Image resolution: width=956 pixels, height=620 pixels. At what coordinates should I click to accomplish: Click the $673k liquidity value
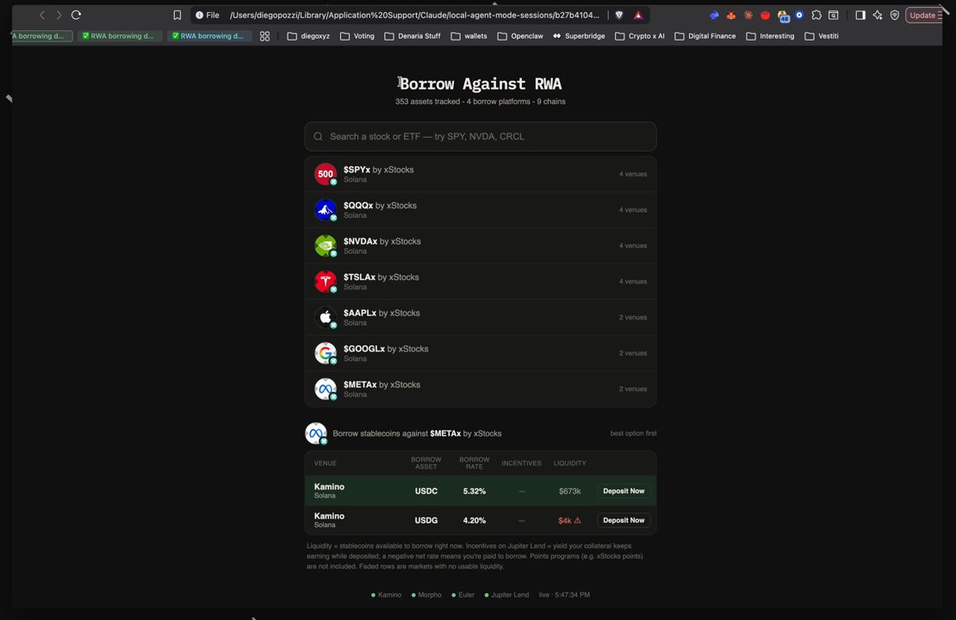pos(569,492)
